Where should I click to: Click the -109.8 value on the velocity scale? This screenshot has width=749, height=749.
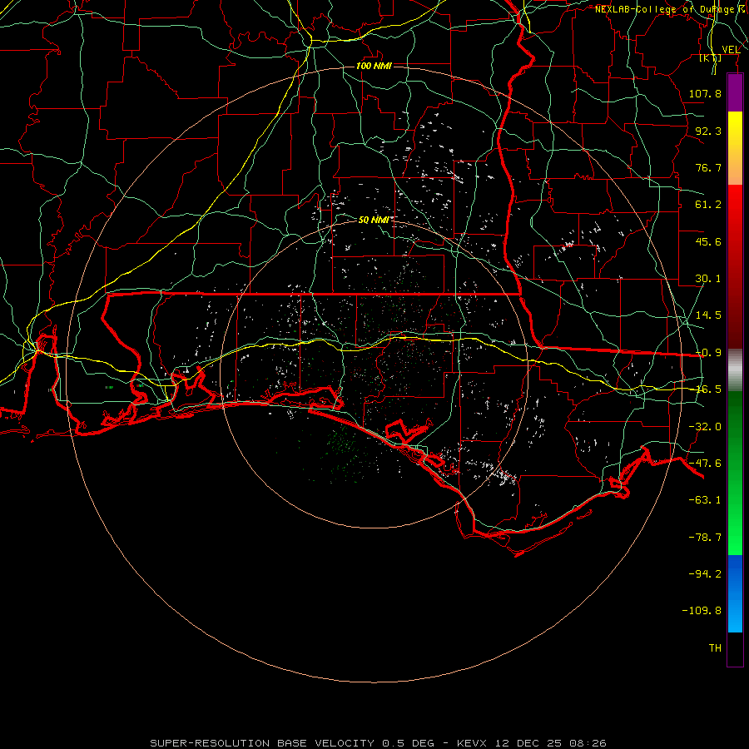click(702, 611)
